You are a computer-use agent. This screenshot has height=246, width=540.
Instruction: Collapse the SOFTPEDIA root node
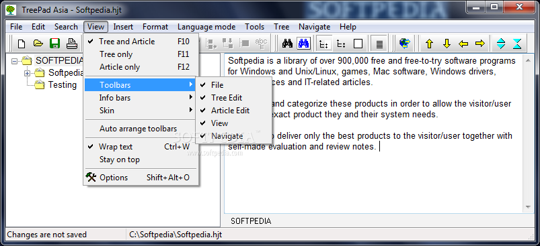(14, 62)
